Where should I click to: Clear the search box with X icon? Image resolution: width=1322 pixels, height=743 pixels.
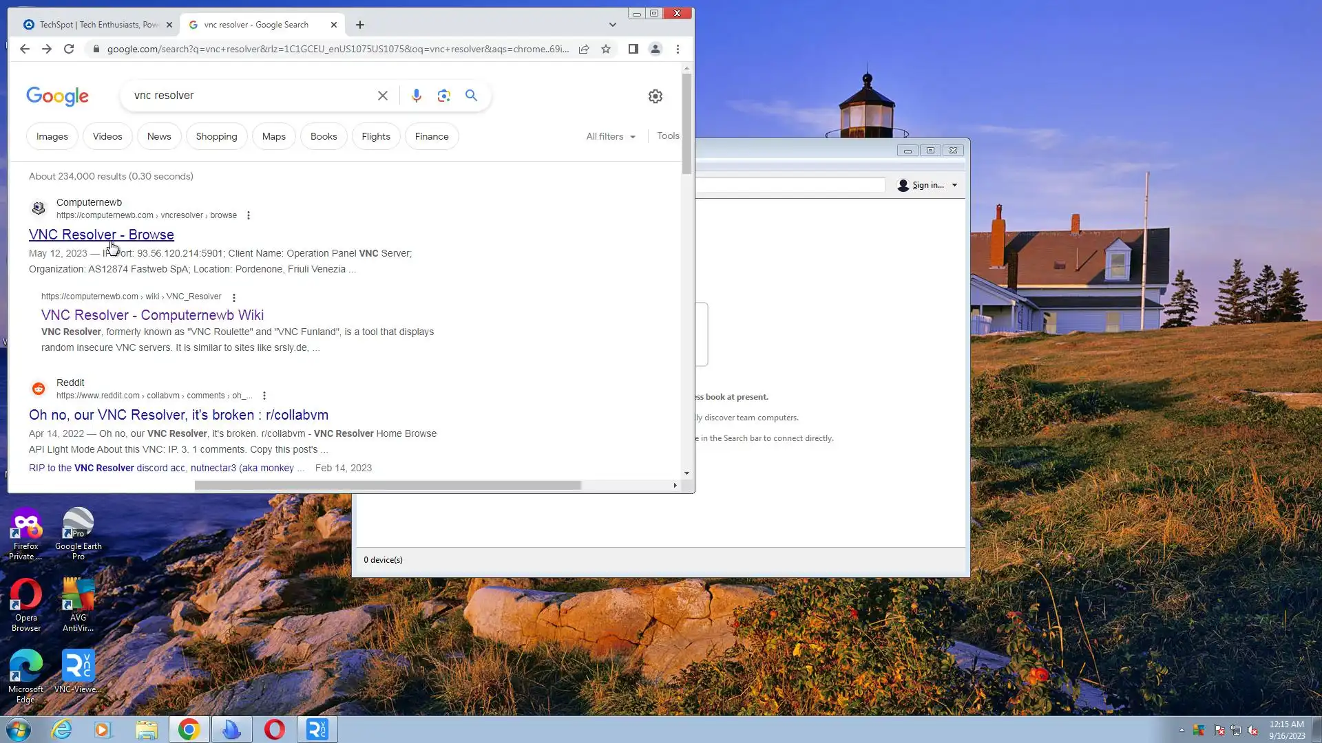[383, 96]
